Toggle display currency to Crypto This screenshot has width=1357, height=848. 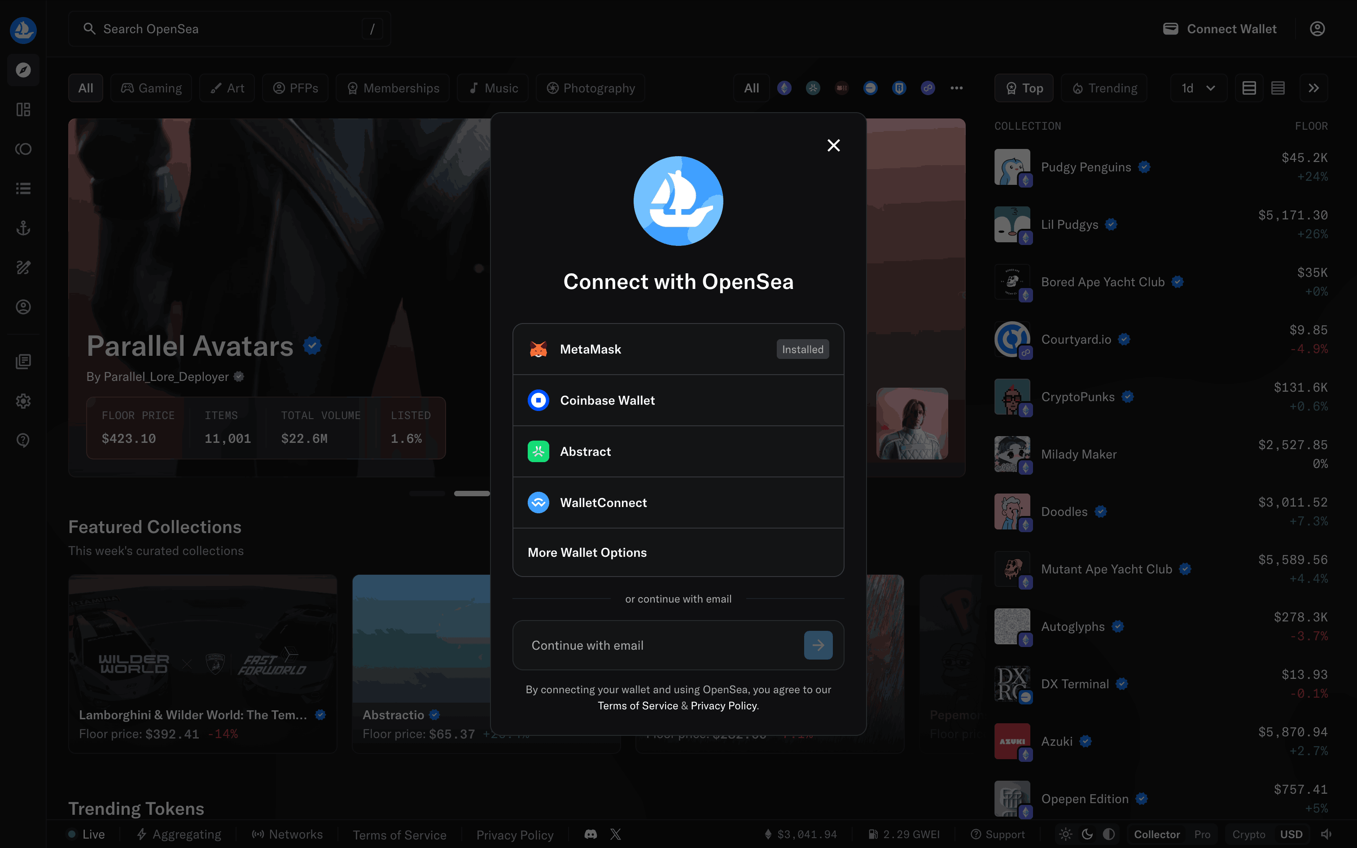pyautogui.click(x=1248, y=834)
